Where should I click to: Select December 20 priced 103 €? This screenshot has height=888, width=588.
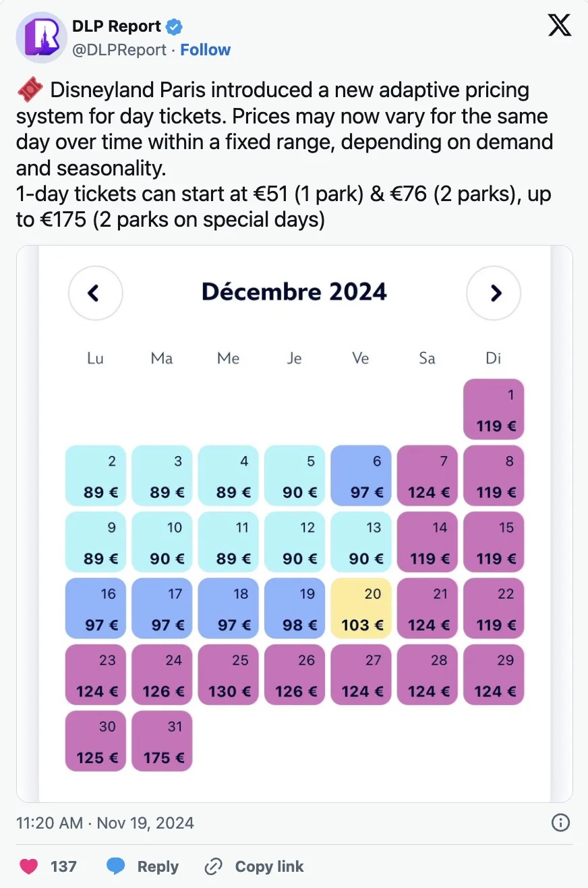[x=361, y=609]
